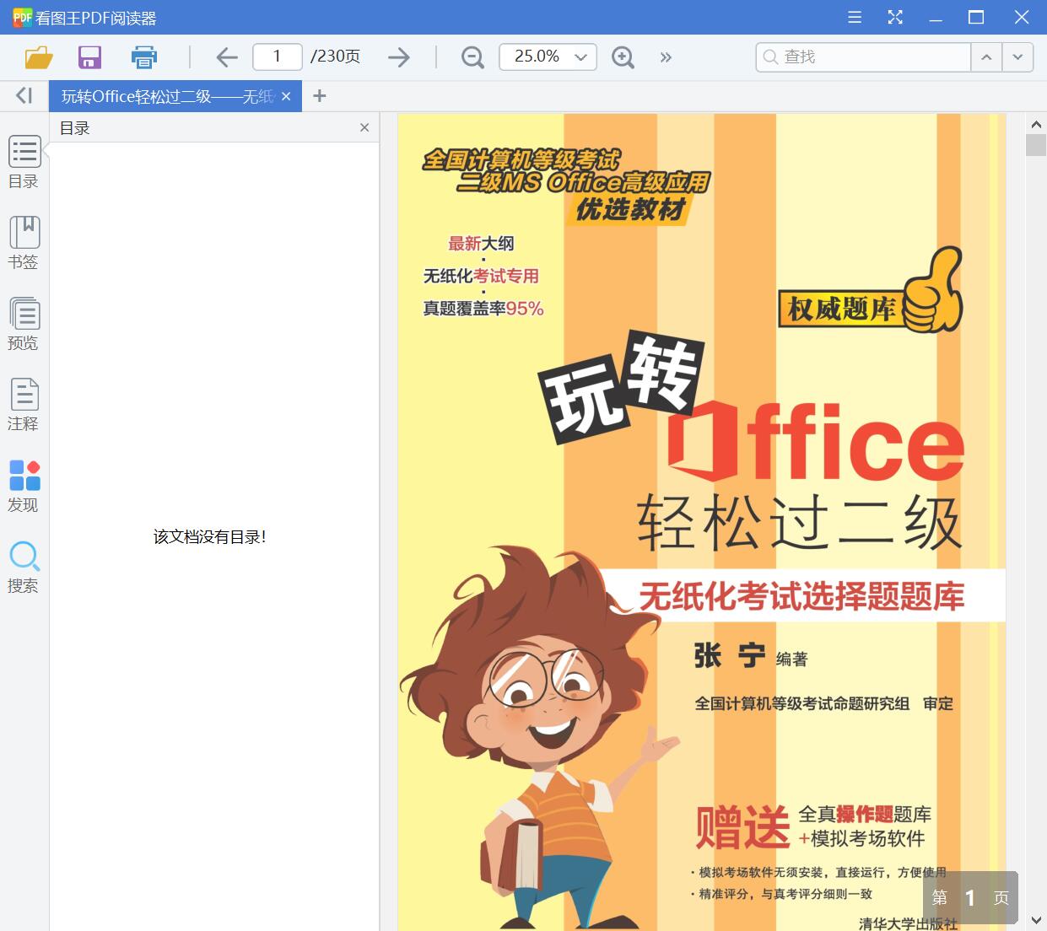Click the page number input field

point(278,57)
